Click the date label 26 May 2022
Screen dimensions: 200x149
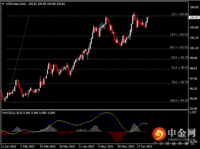tap(126, 147)
